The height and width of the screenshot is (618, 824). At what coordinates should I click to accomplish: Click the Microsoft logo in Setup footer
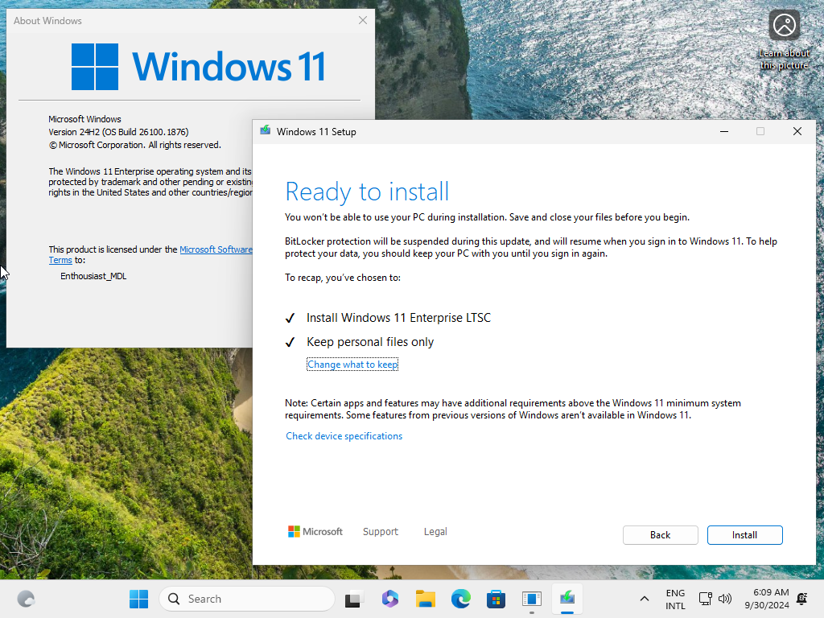pyautogui.click(x=315, y=531)
